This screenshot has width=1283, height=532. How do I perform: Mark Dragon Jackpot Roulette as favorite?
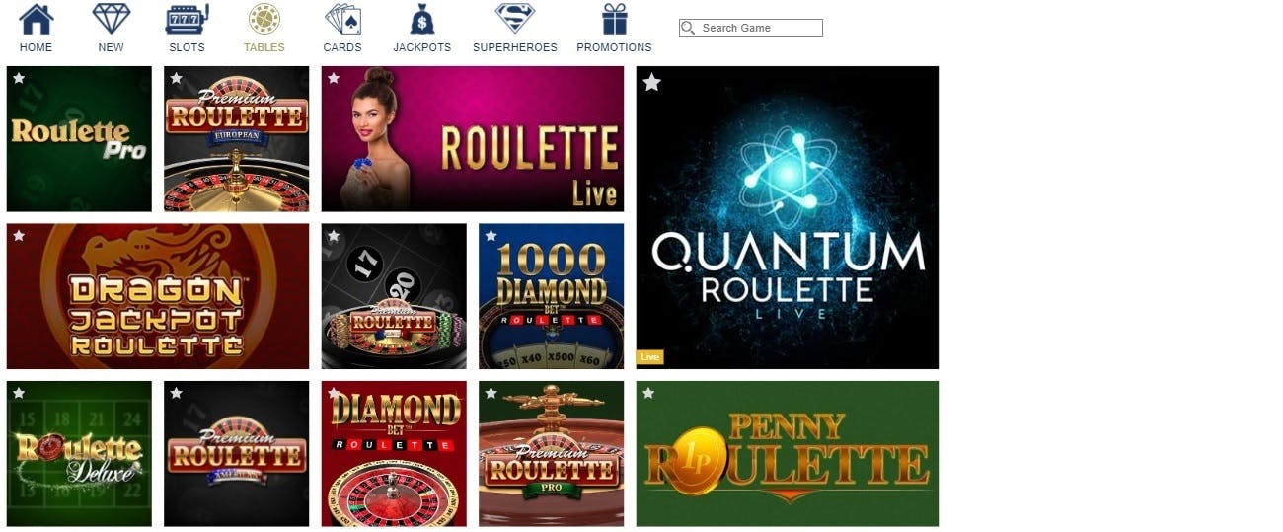point(19,235)
